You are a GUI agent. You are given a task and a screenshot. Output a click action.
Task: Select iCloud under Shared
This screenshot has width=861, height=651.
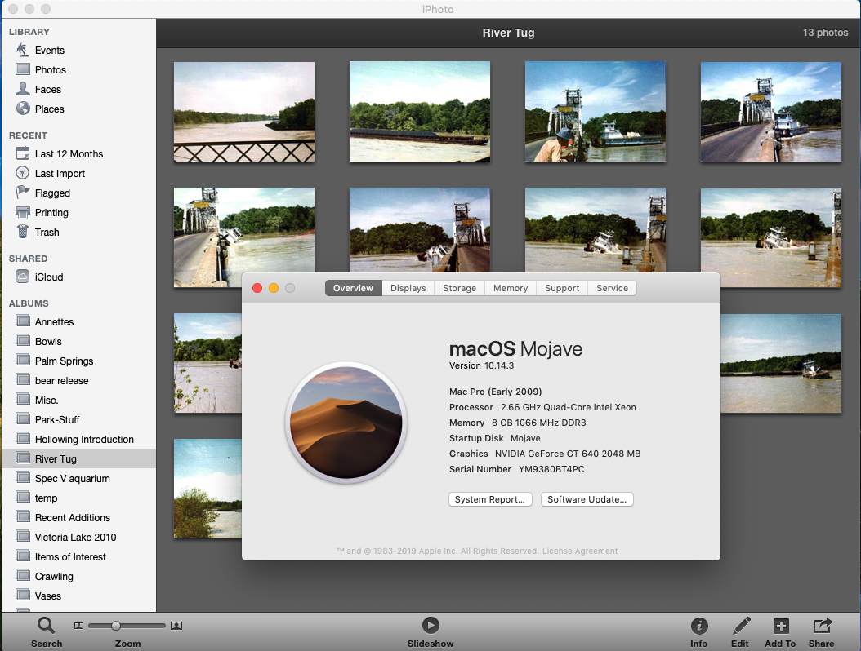click(48, 277)
